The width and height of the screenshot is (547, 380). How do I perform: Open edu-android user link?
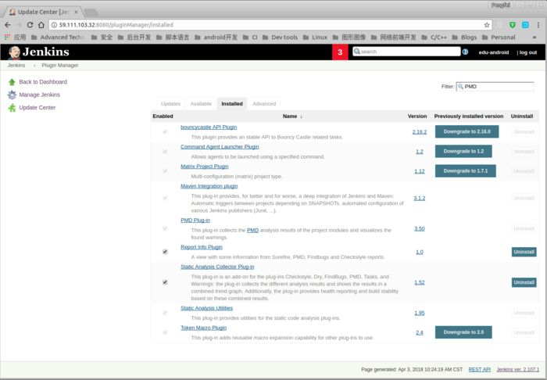[494, 52]
